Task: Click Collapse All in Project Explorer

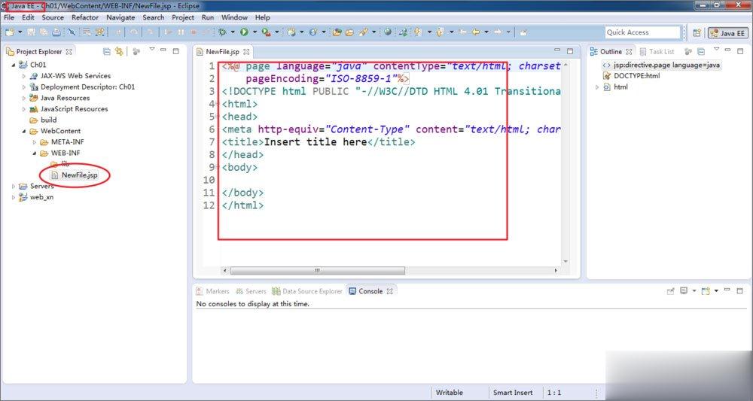Action: (x=107, y=51)
